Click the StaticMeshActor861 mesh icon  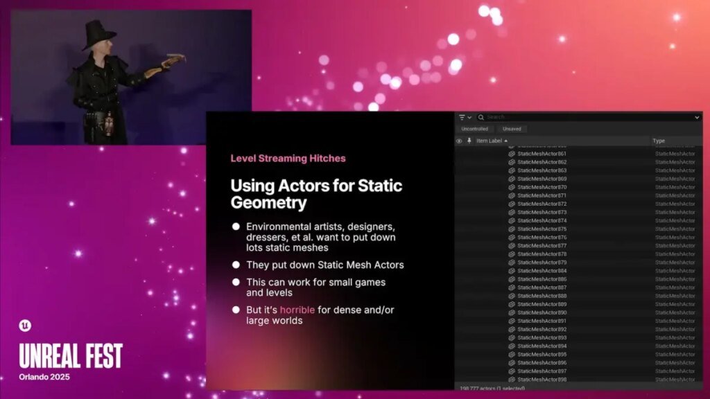pos(512,154)
